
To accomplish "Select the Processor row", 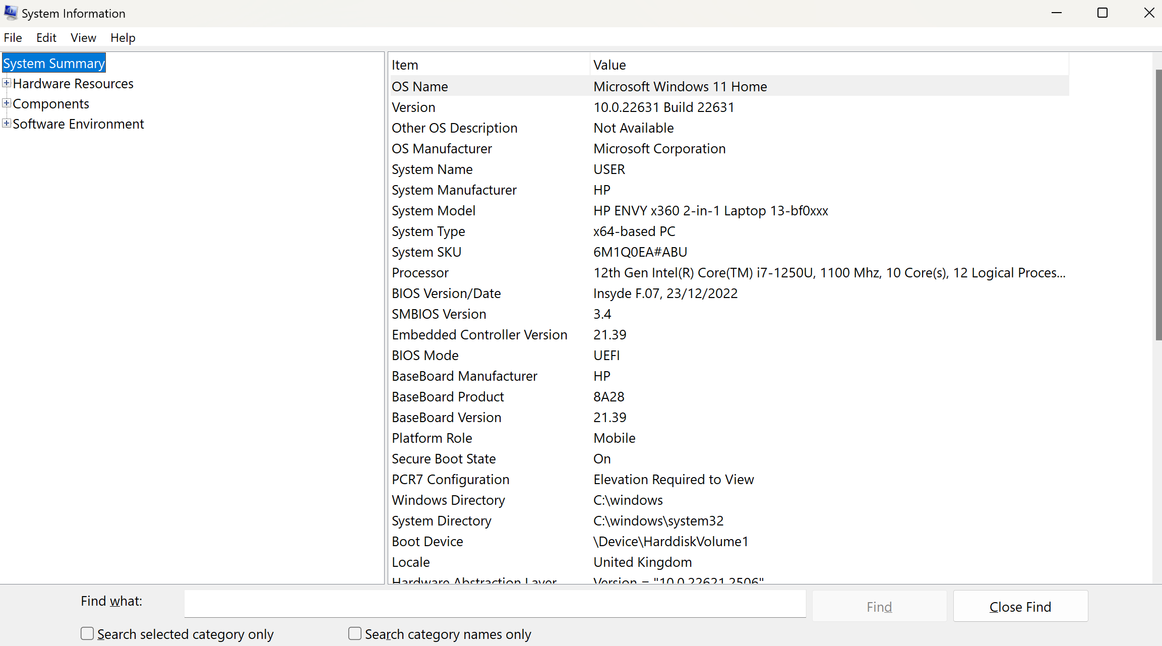I will click(x=420, y=273).
